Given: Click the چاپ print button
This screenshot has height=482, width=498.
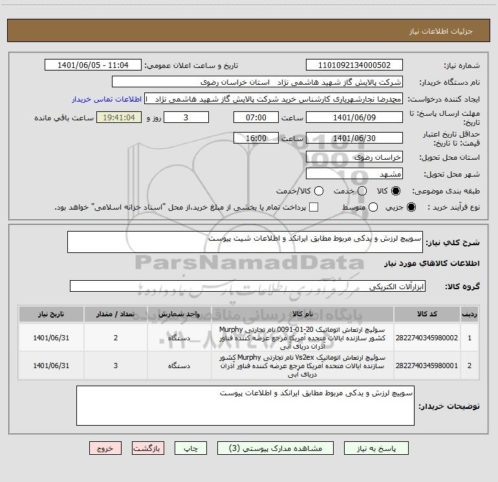Looking at the screenshot, I should click(191, 448).
